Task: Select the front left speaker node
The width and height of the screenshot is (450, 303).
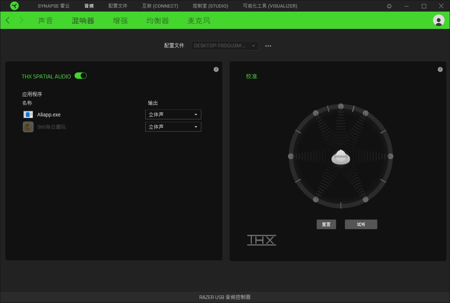Action: 316,113
